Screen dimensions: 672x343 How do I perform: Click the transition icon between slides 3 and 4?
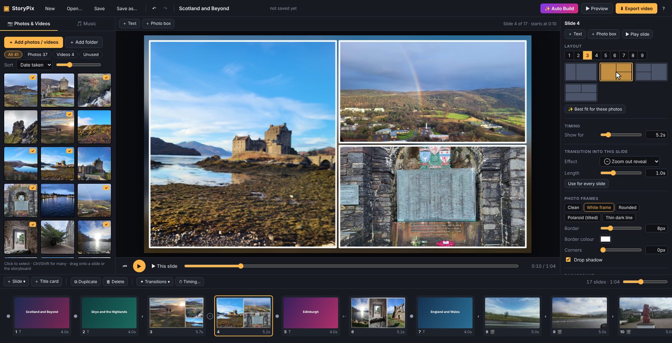click(210, 316)
